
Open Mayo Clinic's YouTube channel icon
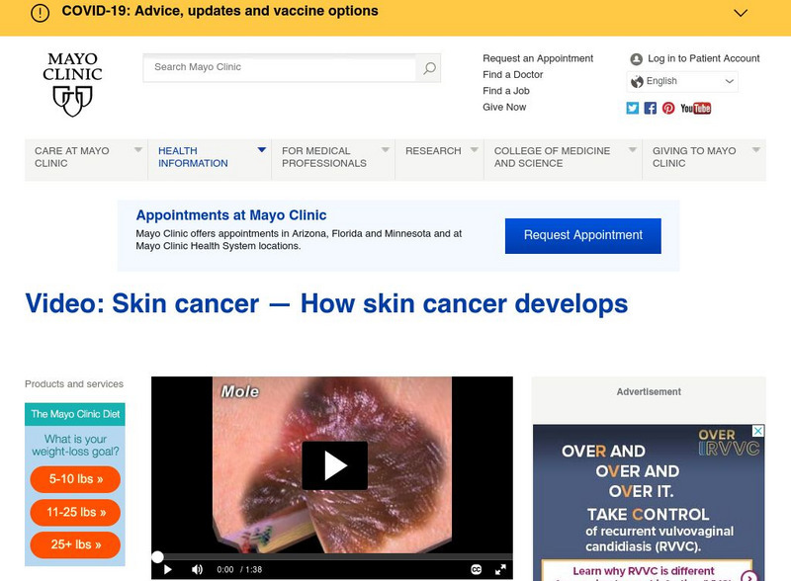coord(695,109)
